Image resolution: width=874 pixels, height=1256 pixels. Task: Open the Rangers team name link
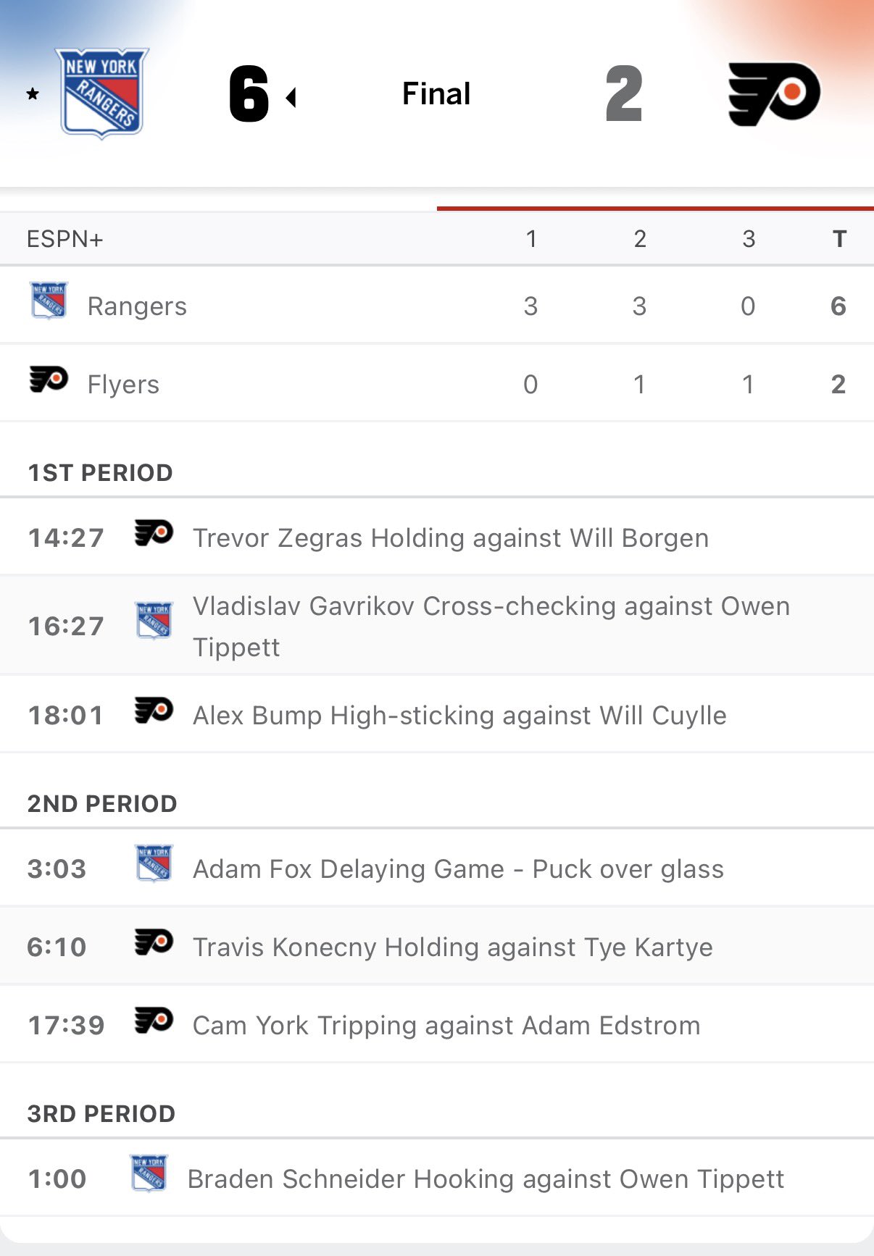tap(137, 306)
